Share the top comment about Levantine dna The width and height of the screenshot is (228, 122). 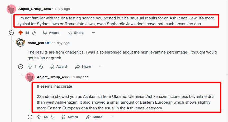coord(76,33)
